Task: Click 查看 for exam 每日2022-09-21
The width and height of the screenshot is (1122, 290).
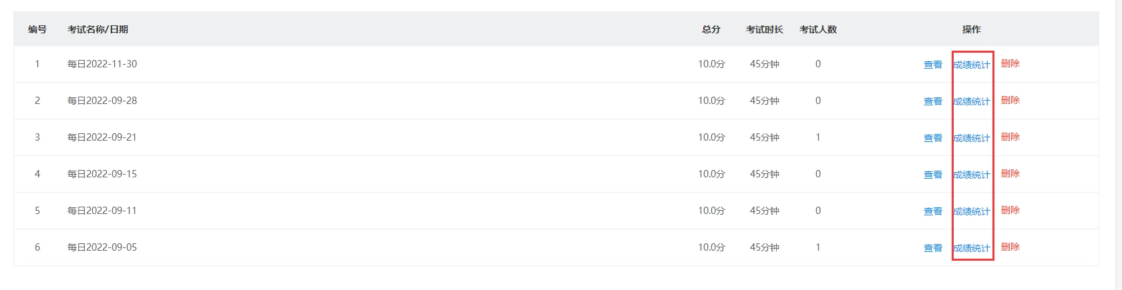Action: coord(932,138)
